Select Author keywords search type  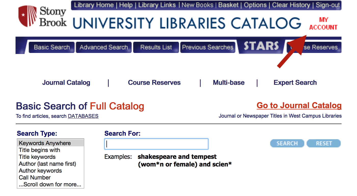coord(50,171)
